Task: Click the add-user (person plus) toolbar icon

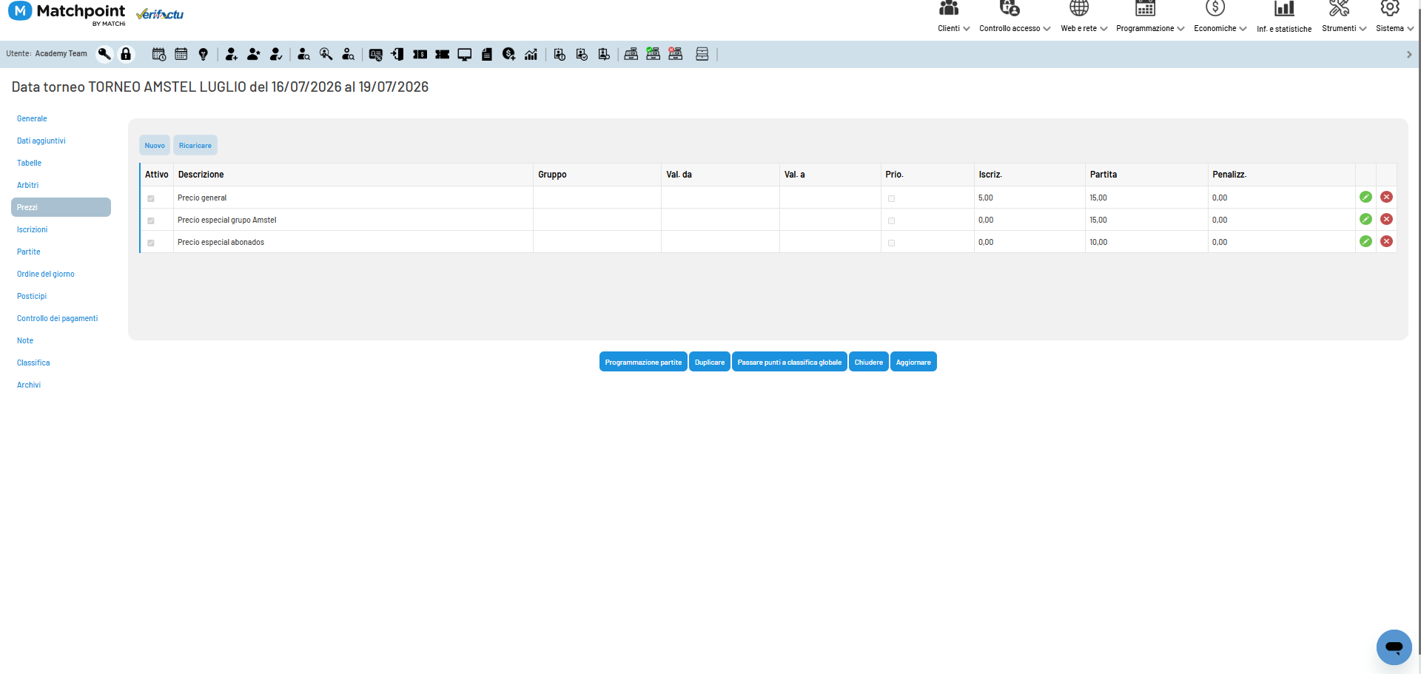Action: tap(232, 54)
